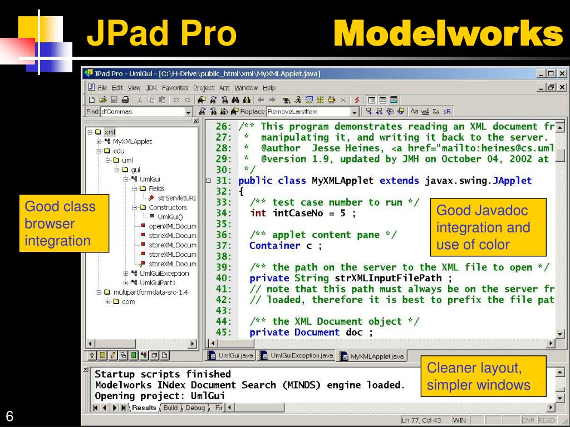
Task: Paste with the clipboard toolbar icon
Action: point(162,100)
